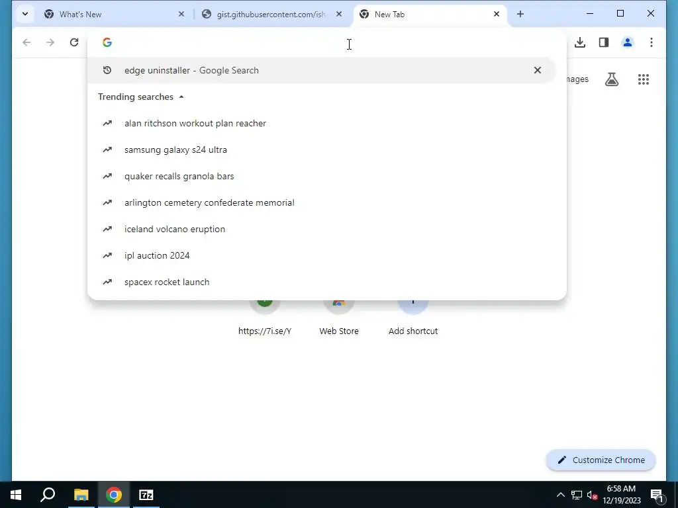Image resolution: width=678 pixels, height=508 pixels.
Task: Remove the edge uninstaller suggestion
Action: pyautogui.click(x=538, y=70)
